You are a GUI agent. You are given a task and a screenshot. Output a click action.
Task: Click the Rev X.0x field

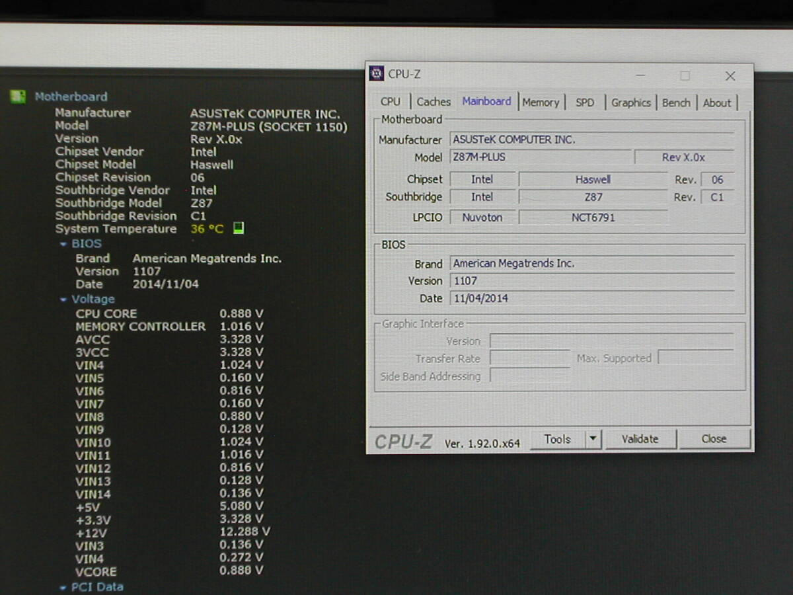(684, 157)
